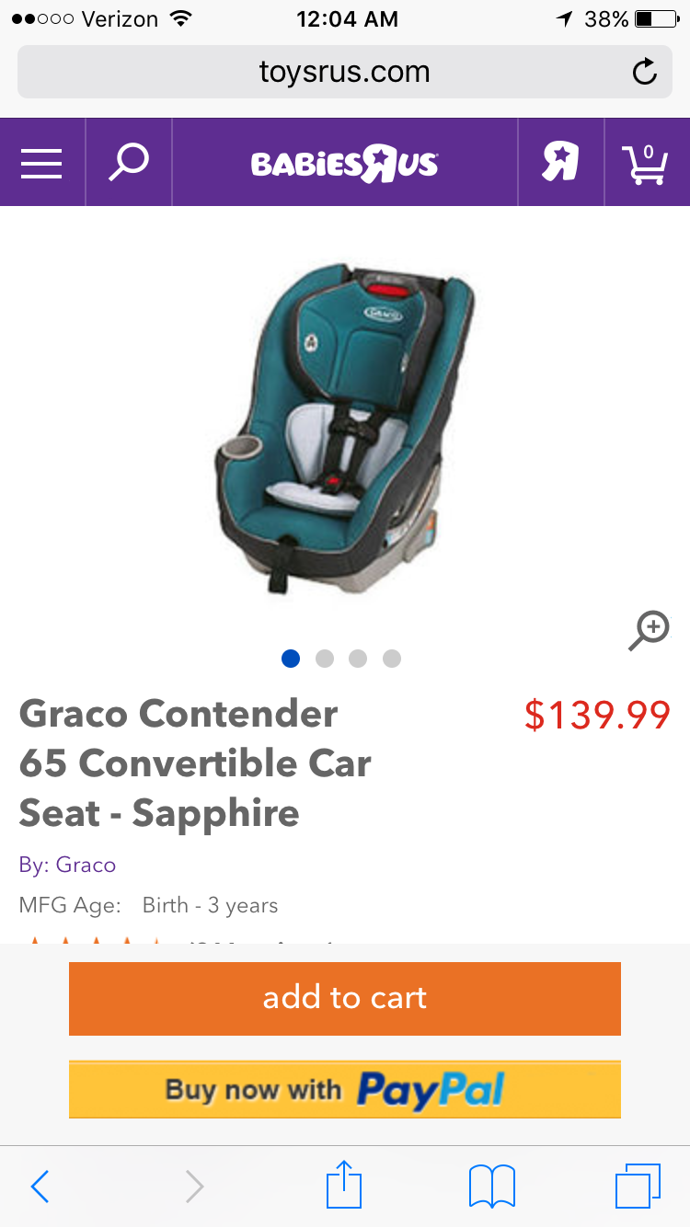The image size is (690, 1227).
Task: Tap the Safari share icon
Action: pos(345,1186)
